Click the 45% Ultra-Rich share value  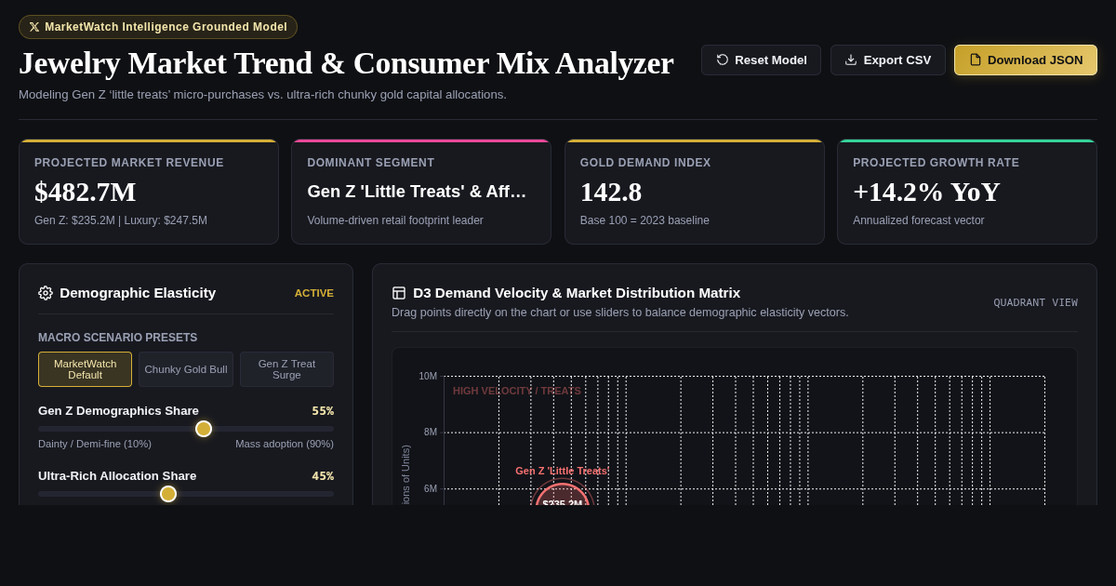pyautogui.click(x=323, y=475)
